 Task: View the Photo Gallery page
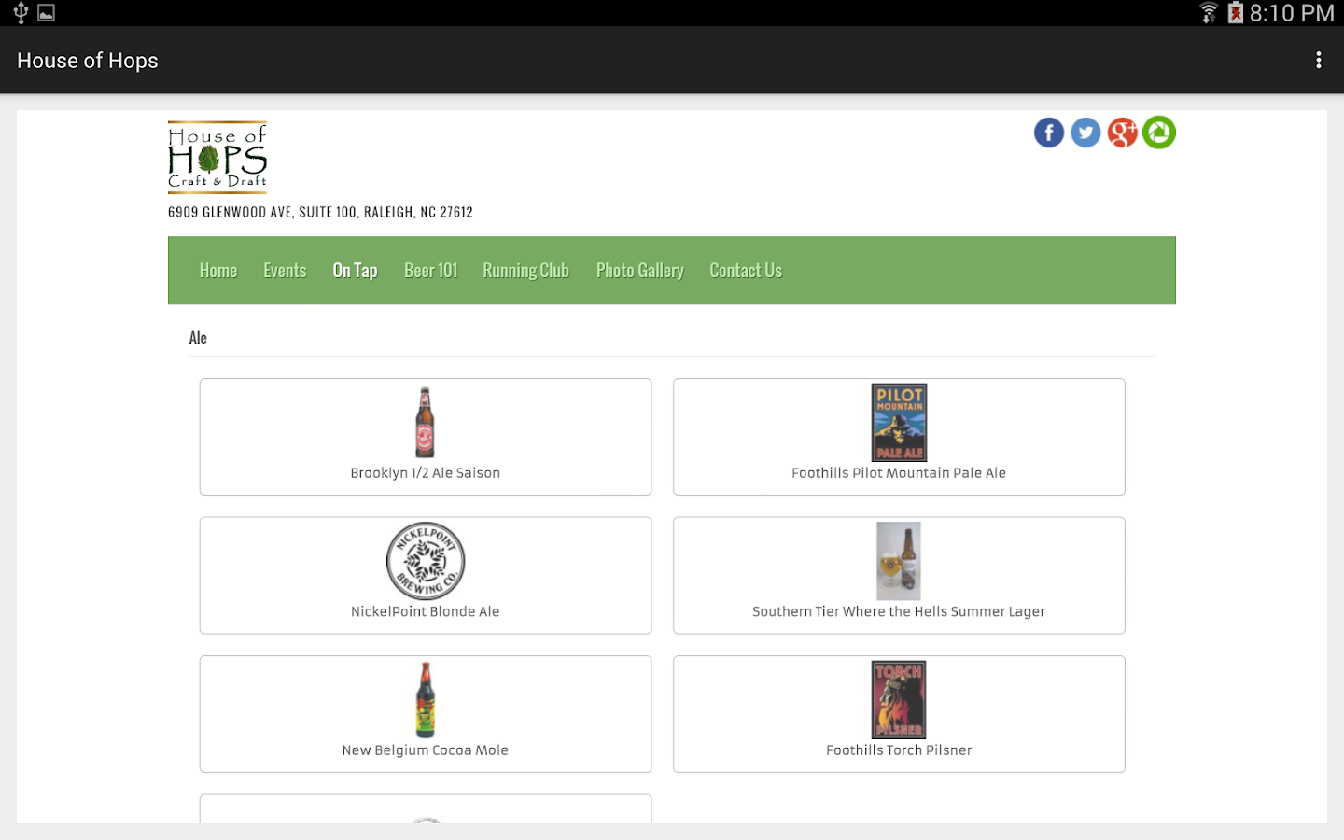coord(639,271)
